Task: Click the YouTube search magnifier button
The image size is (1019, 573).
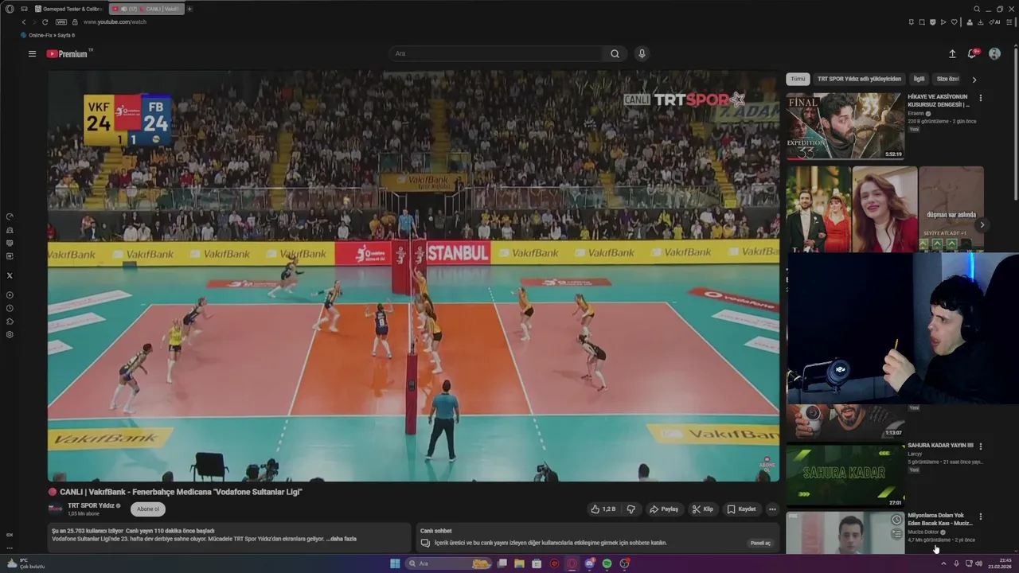Action: pos(615,54)
